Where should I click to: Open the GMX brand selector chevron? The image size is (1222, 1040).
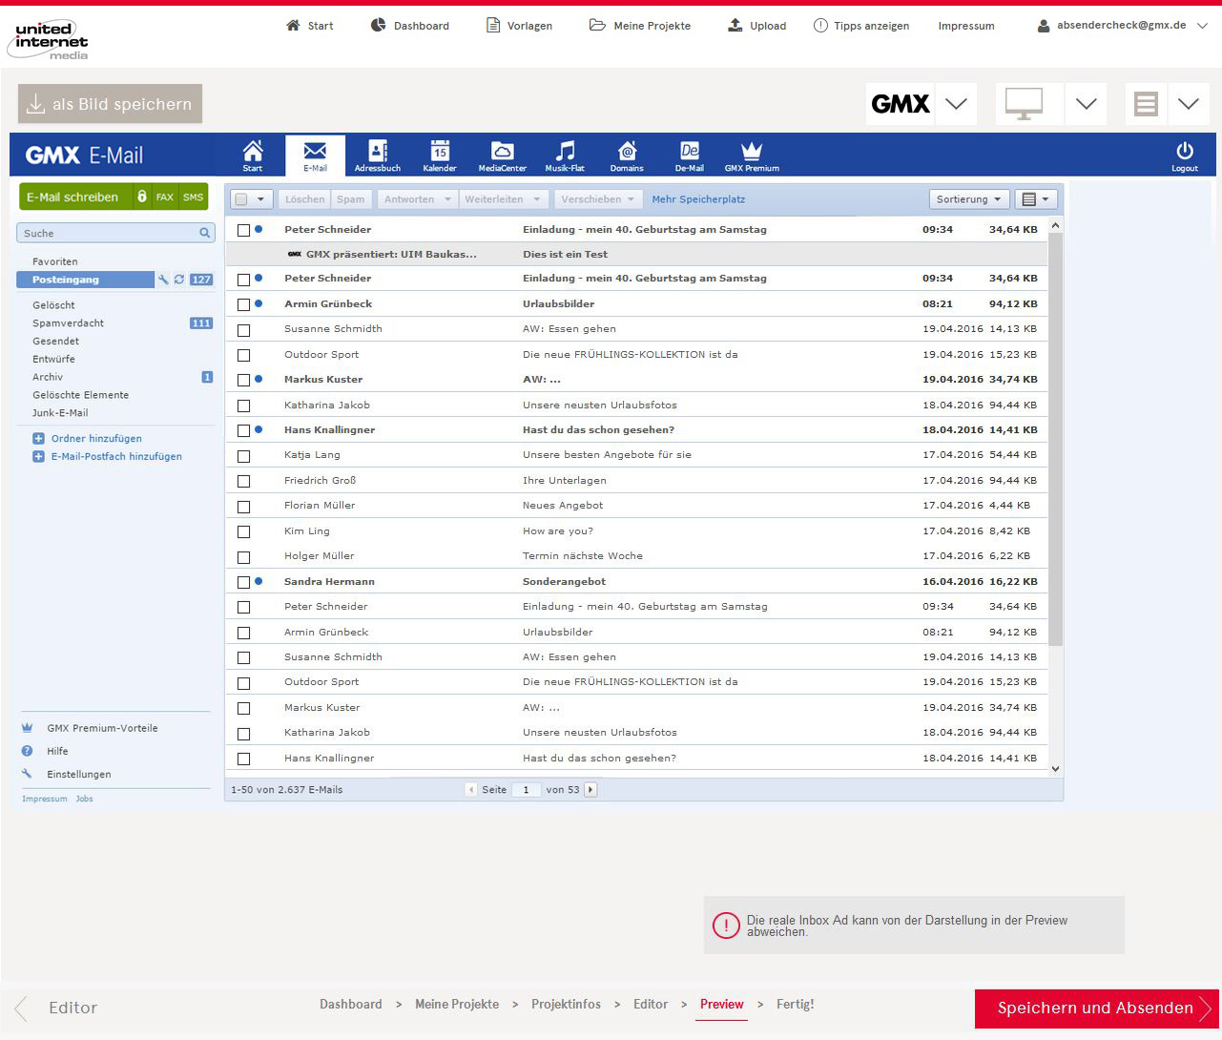point(956,104)
